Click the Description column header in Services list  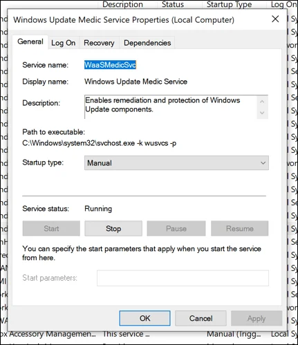tap(122, 4)
